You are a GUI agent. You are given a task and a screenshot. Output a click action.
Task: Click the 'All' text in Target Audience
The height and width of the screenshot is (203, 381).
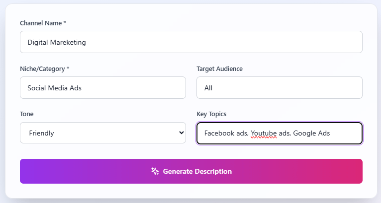[x=208, y=88]
